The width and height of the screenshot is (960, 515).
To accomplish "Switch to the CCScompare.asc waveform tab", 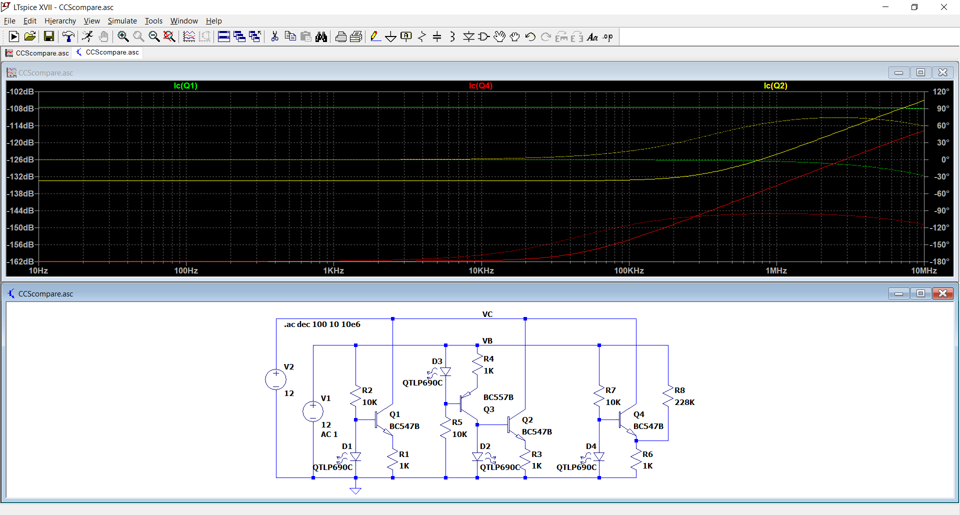I will point(37,53).
